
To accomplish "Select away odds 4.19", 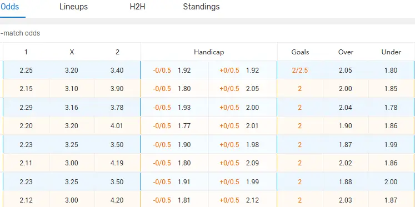I will click(117, 163).
